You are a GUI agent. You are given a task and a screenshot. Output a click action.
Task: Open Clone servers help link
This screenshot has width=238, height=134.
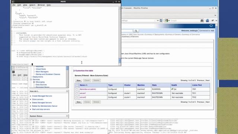38,99
